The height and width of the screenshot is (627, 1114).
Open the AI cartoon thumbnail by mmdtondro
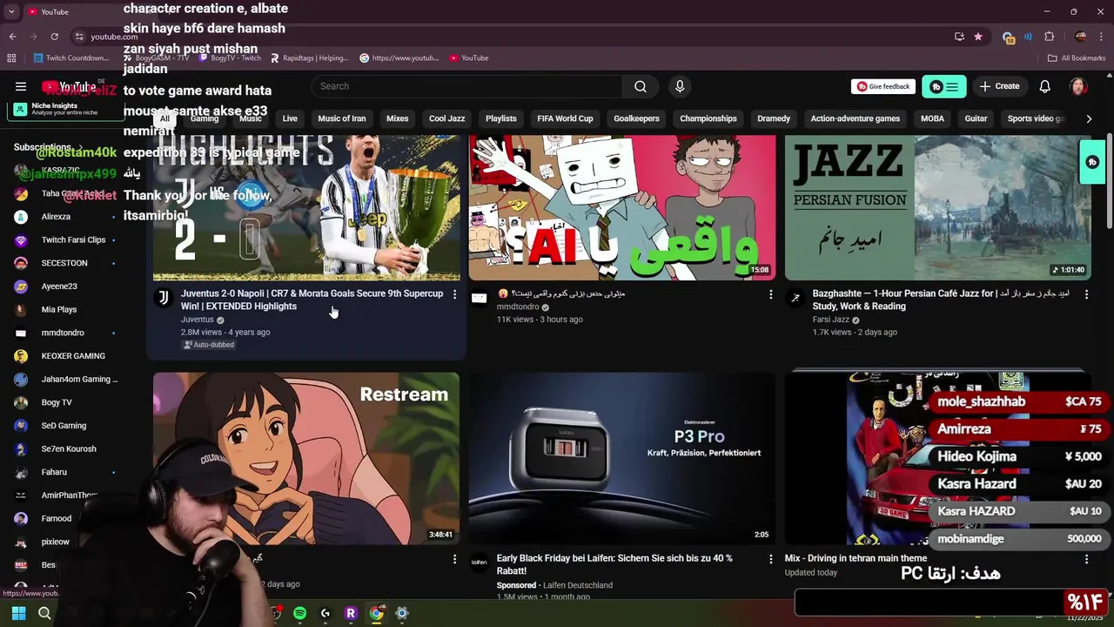[622, 207]
